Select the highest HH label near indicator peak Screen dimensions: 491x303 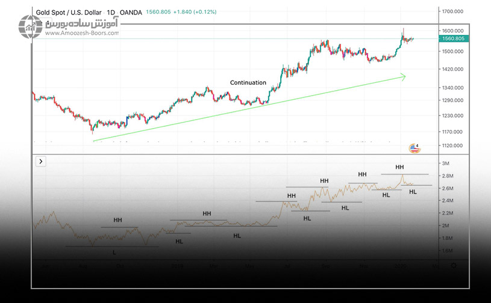399,167
